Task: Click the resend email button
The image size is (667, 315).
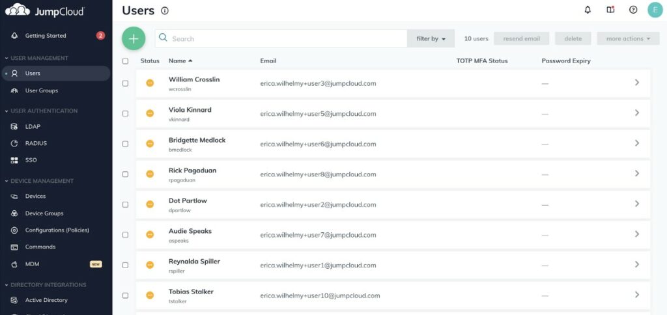Action: click(x=522, y=38)
